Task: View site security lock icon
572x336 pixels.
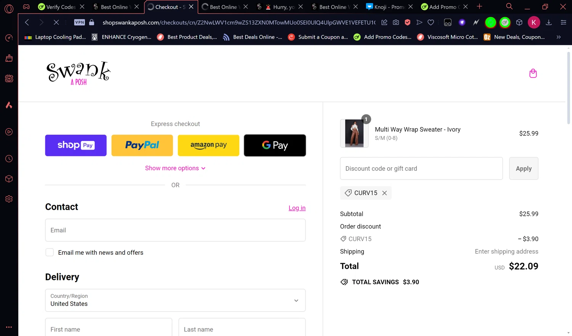Action: 92,23
